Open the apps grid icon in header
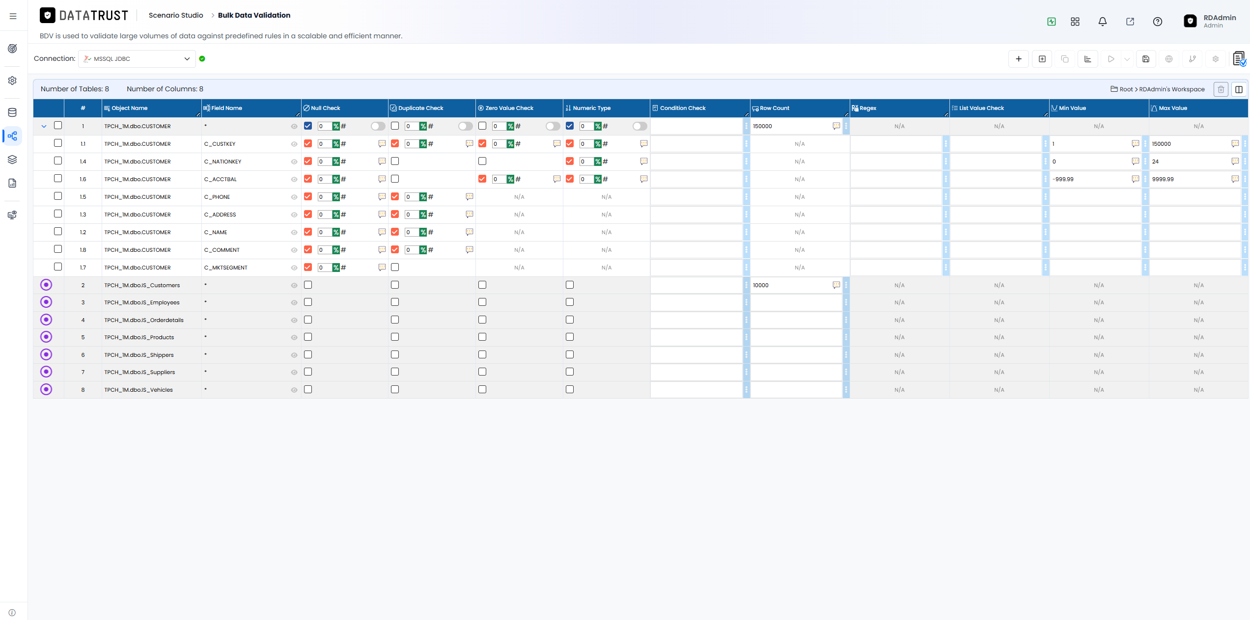This screenshot has height=620, width=1250. (x=1075, y=22)
